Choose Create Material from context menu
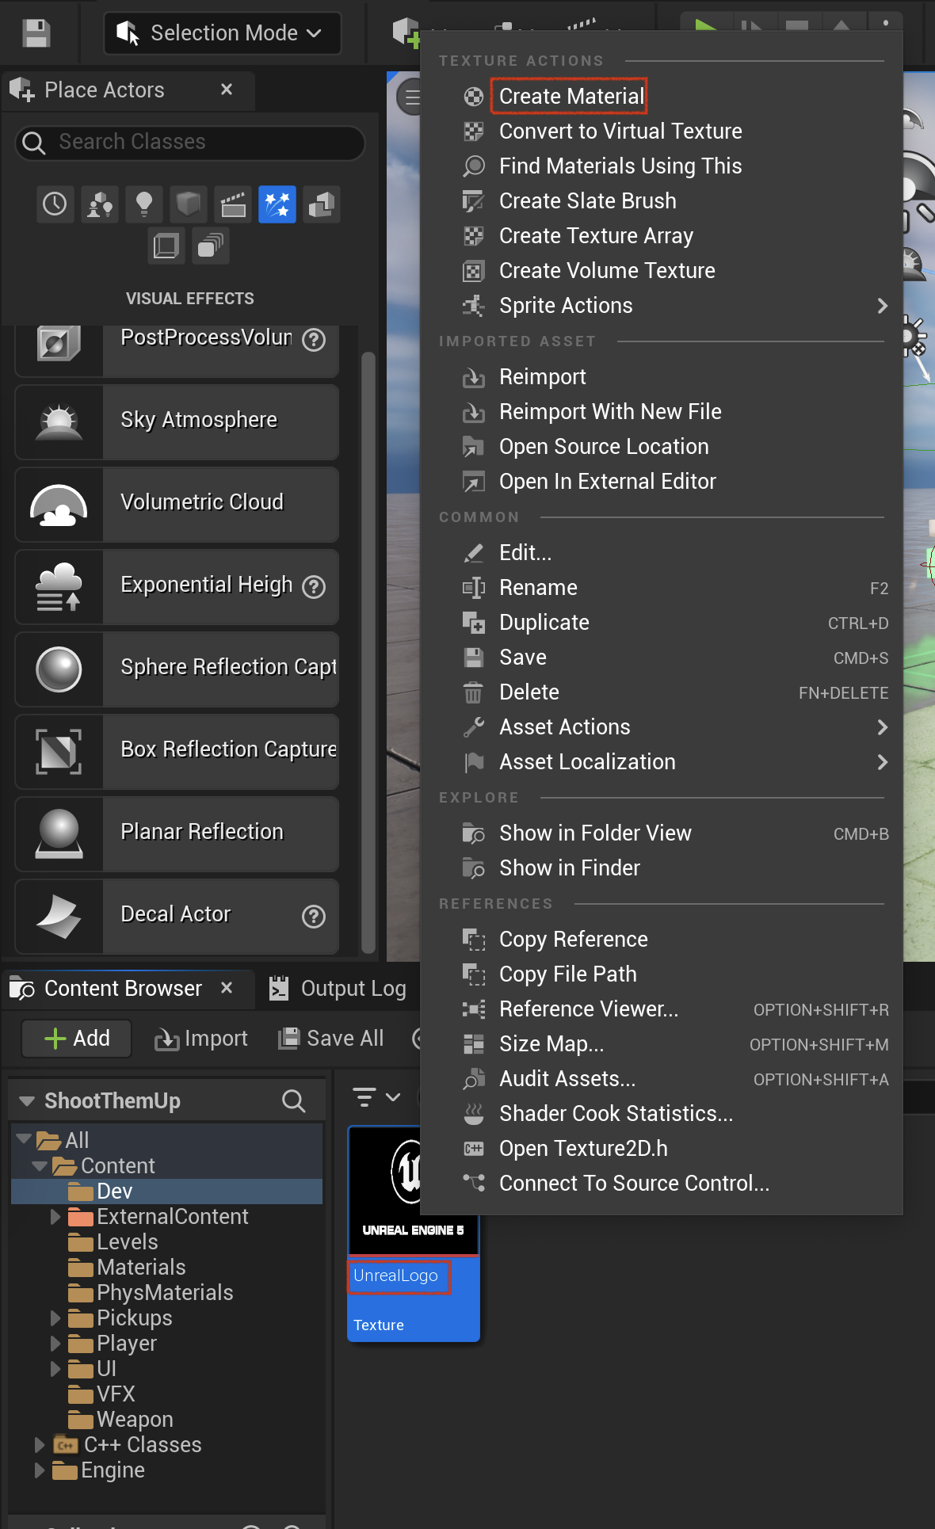 coord(569,97)
